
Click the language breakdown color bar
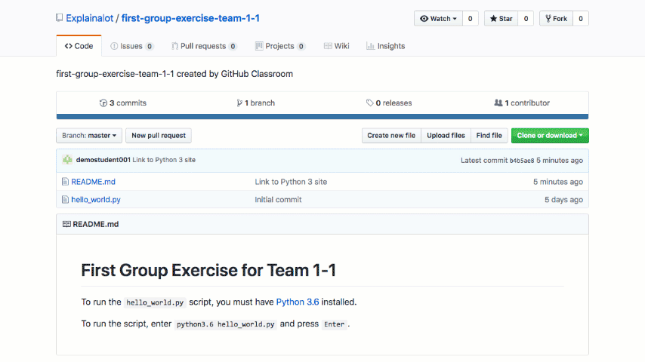click(322, 116)
